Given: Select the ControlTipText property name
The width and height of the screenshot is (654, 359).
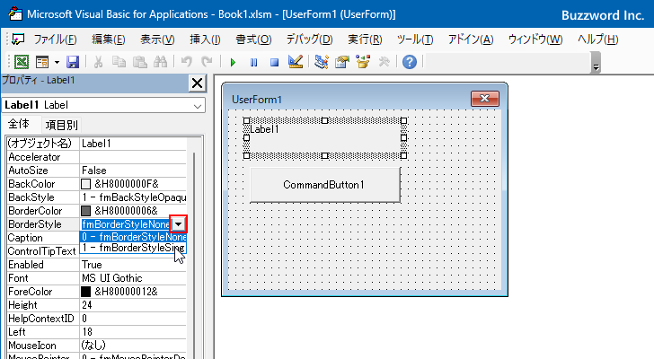Looking at the screenshot, I should pos(42,251).
